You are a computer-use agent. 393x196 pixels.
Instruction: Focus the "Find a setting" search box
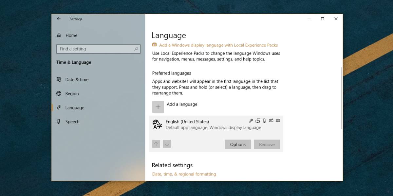pyautogui.click(x=98, y=49)
